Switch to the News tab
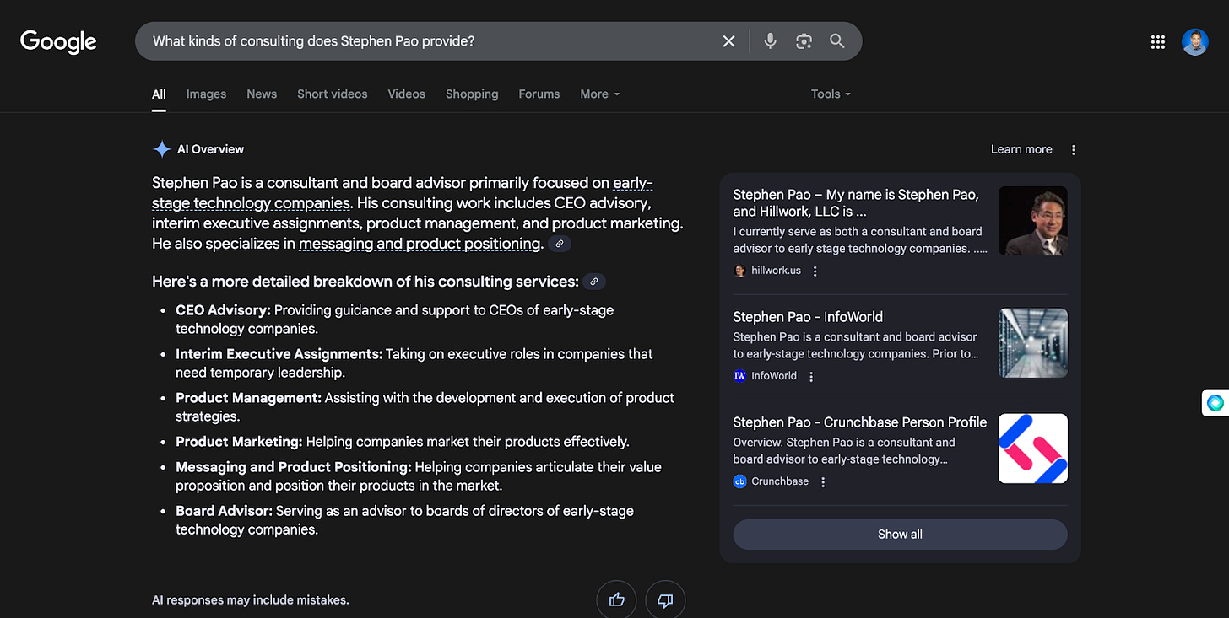The height and width of the screenshot is (618, 1229). click(x=262, y=94)
